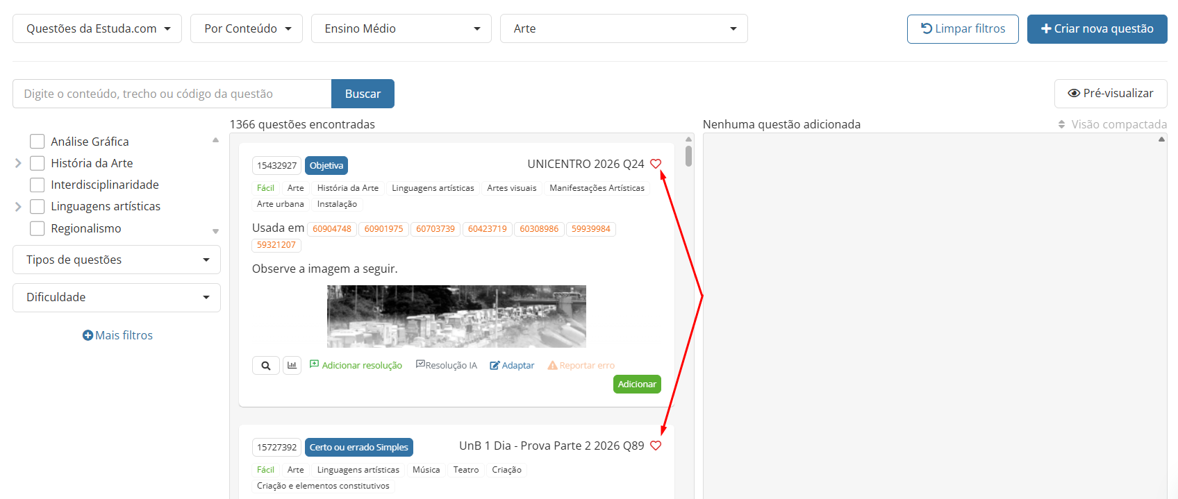Viewport: 1178px width, 499px height.
Task: Check the Regionalismo checkbox
Action: pos(38,228)
